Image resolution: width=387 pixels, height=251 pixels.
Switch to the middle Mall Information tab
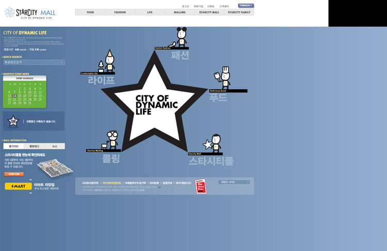[34, 146]
